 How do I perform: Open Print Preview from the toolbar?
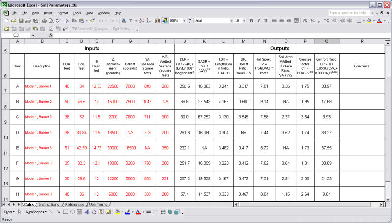point(50,21)
